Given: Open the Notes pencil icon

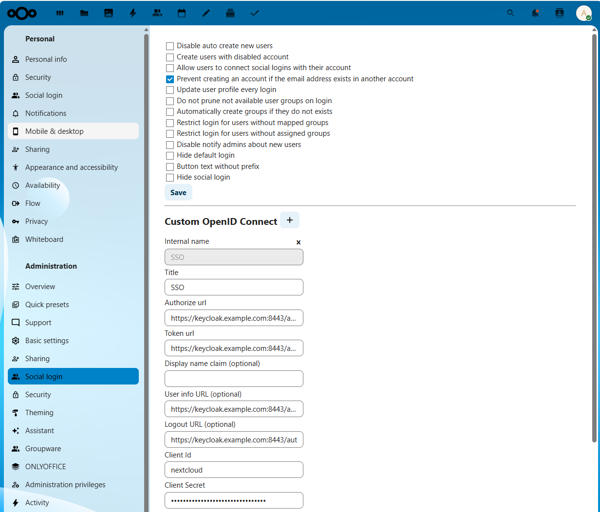Looking at the screenshot, I should point(206,13).
